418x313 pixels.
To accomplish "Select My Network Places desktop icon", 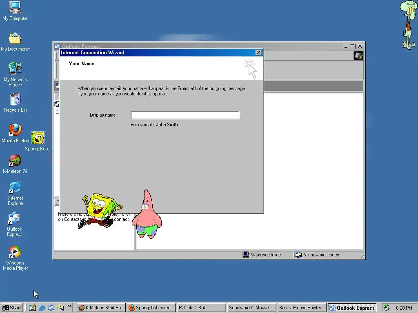I will tap(15, 75).
